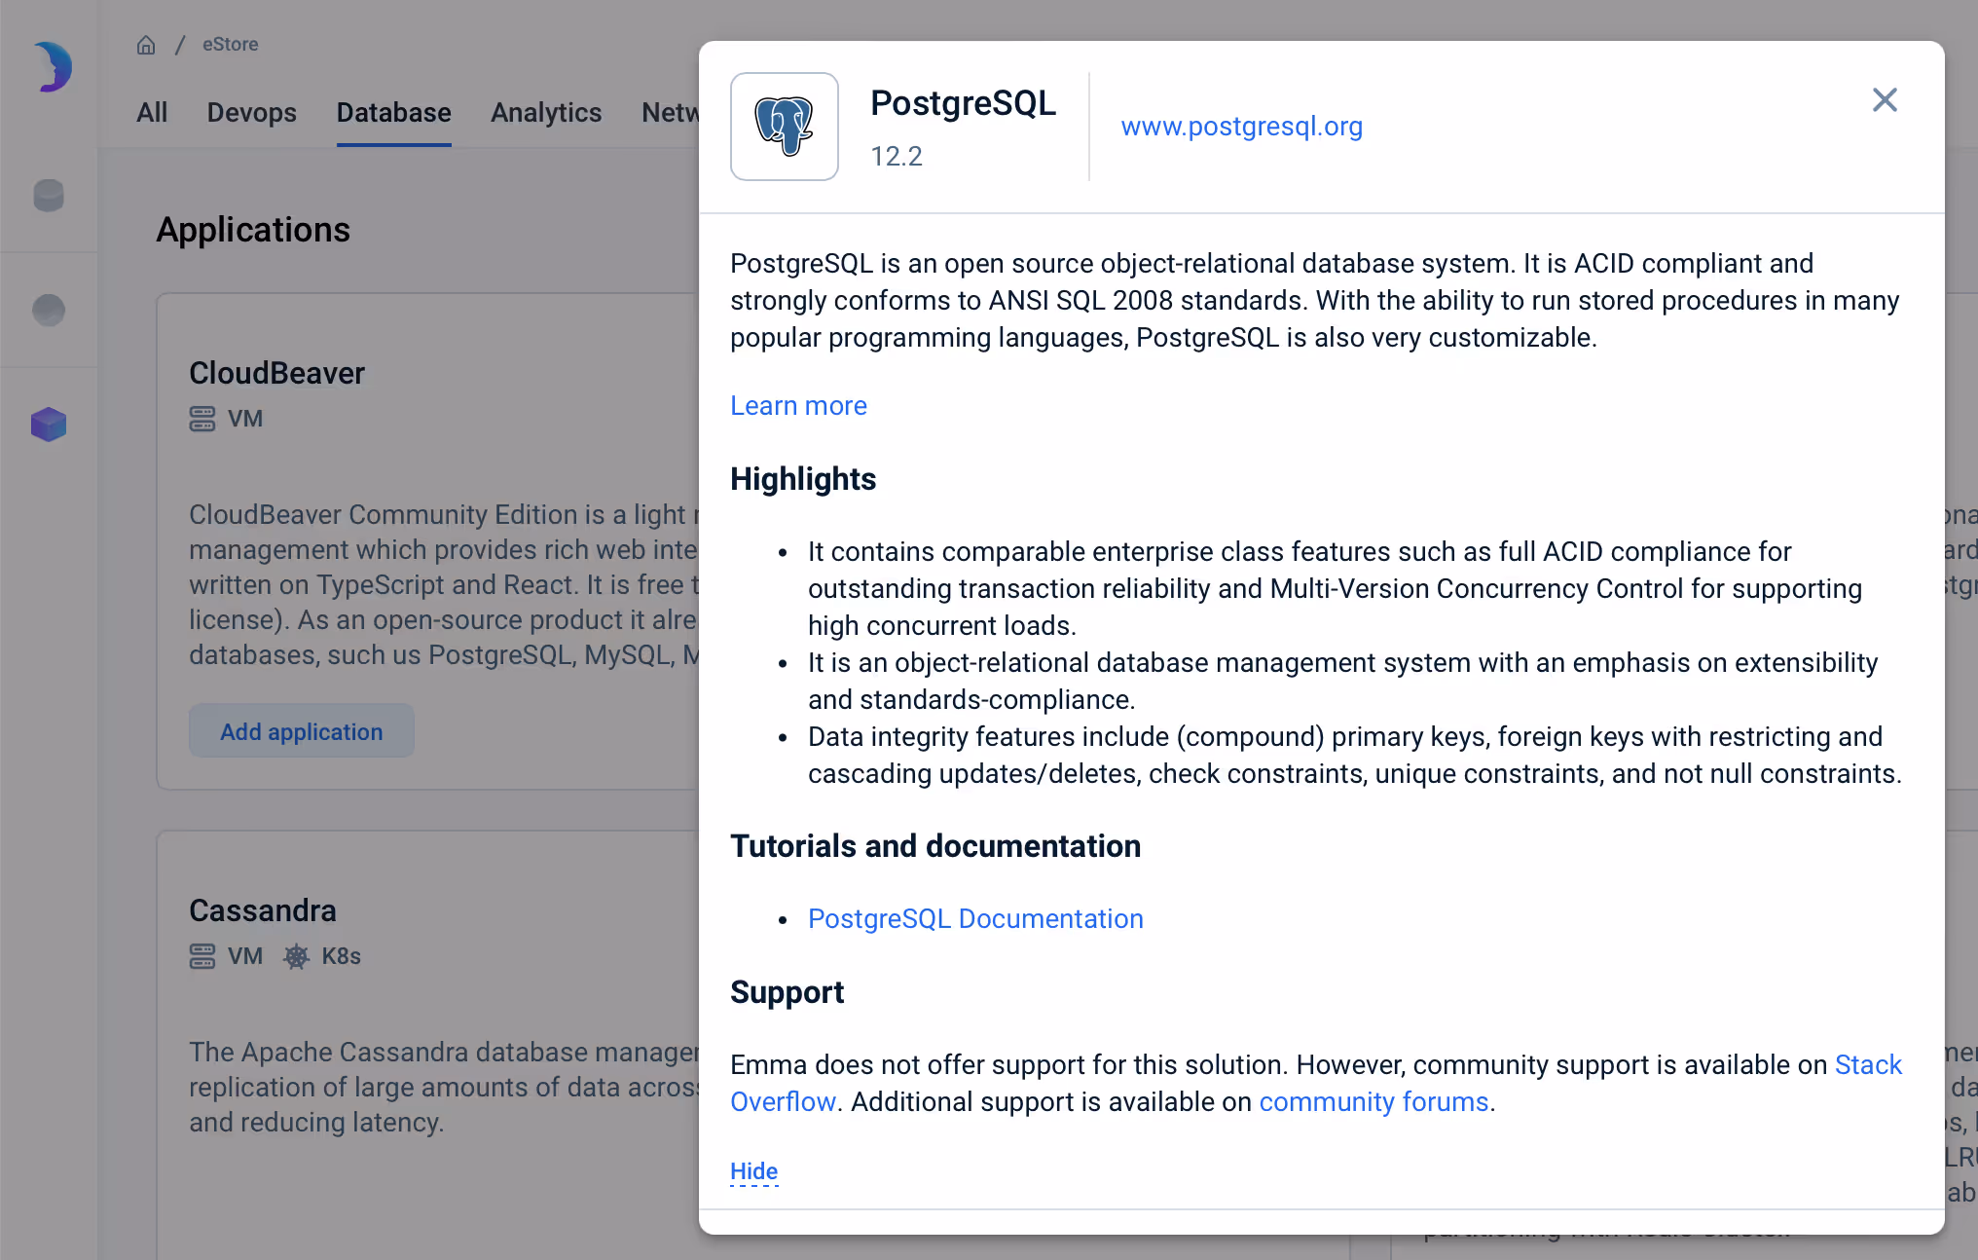The height and width of the screenshot is (1260, 1978).
Task: Click Add application for CloudBeaver
Action: pos(301,731)
